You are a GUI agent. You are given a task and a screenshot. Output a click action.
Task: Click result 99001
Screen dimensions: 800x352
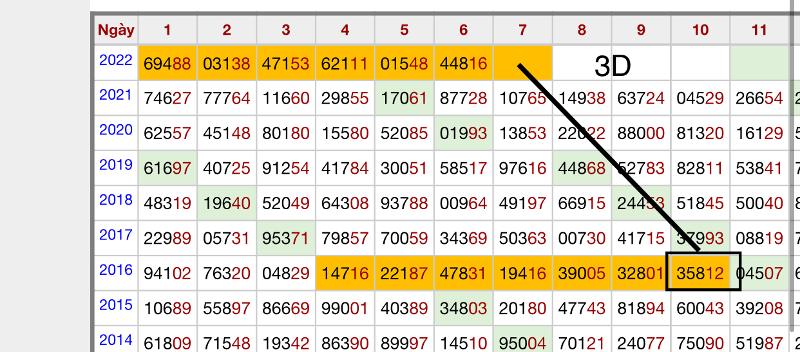click(345, 308)
